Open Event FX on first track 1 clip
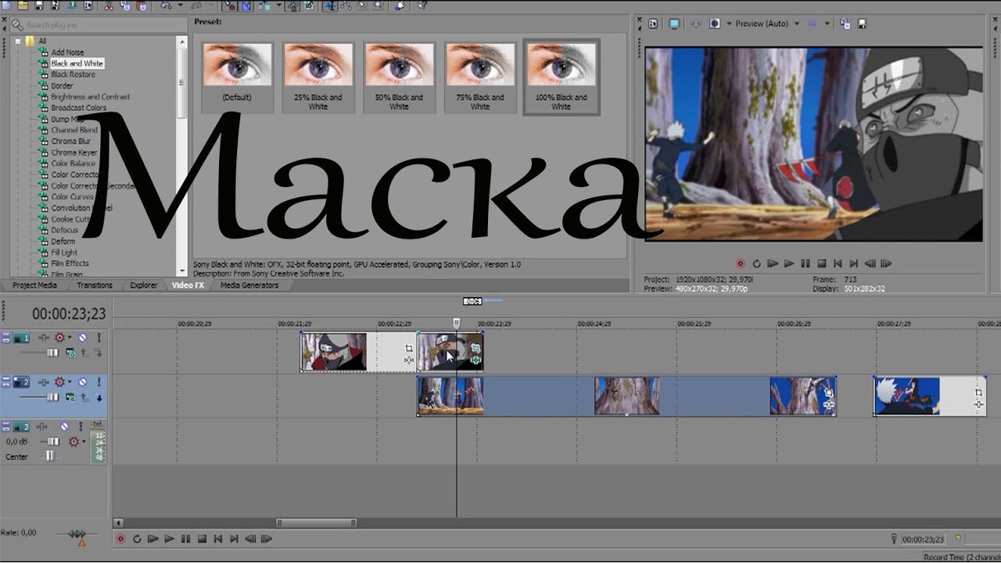 pyautogui.click(x=409, y=360)
